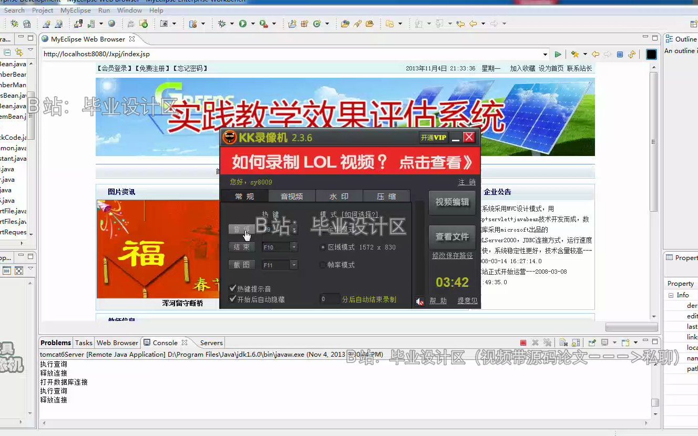Click the 联系站长 link at the top right
Screen dimensions: 698x436
579,68
